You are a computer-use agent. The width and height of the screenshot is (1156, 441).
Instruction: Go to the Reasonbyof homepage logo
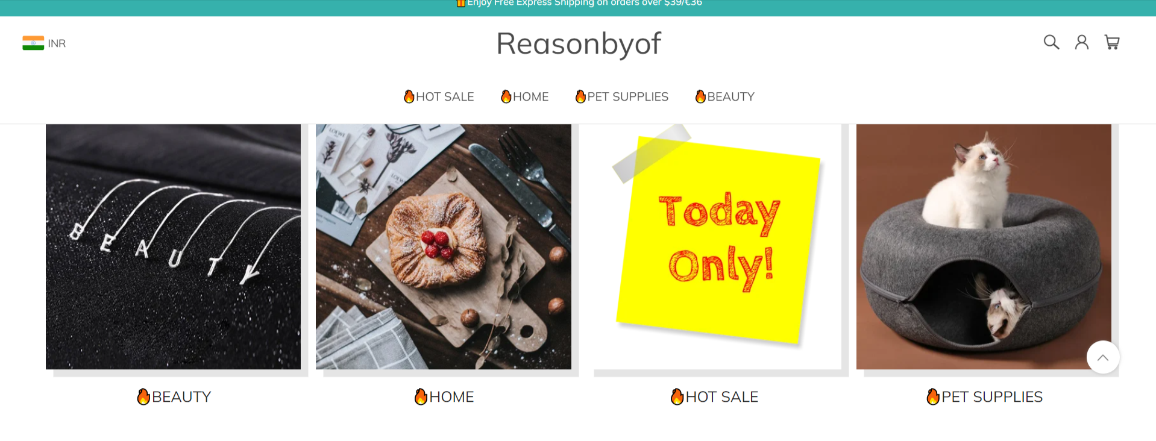coord(579,44)
